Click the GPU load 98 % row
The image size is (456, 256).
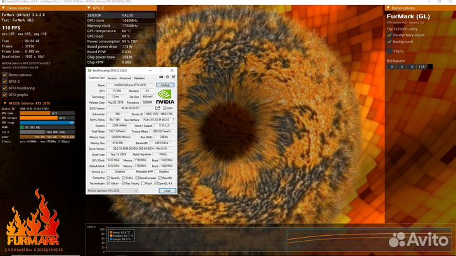pyautogui.click(x=121, y=36)
